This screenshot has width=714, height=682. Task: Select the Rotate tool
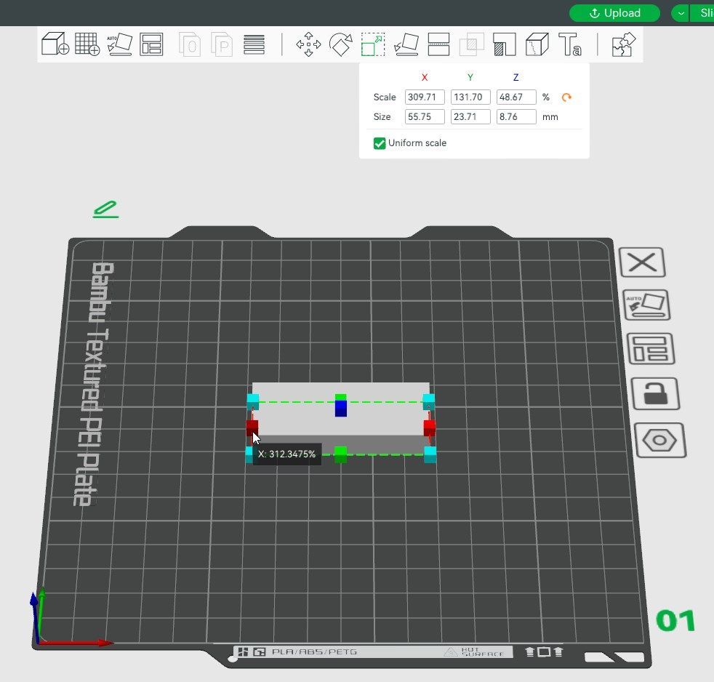(340, 44)
